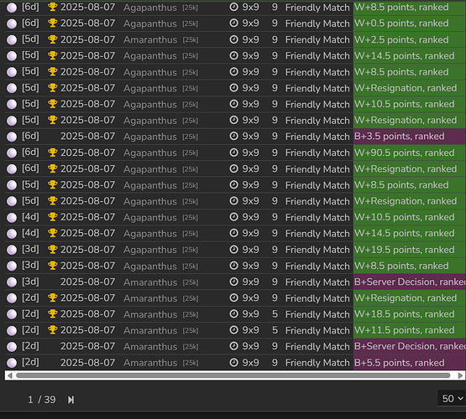The height and width of the screenshot is (419, 466).
Task: Click the clock in the [4d] W+10.5 points row
Action: coord(234,217)
